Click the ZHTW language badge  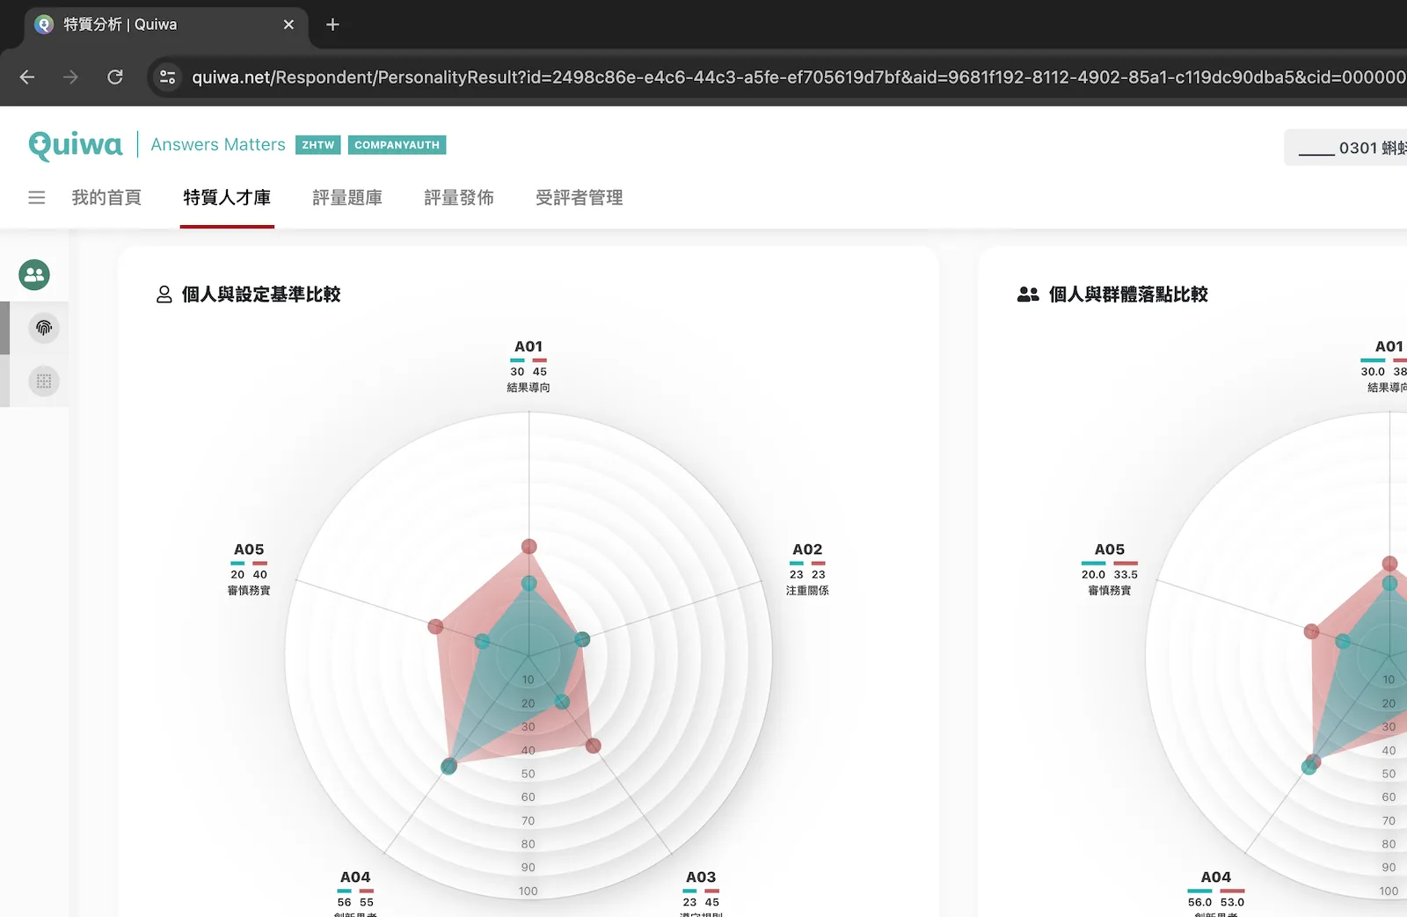318,145
